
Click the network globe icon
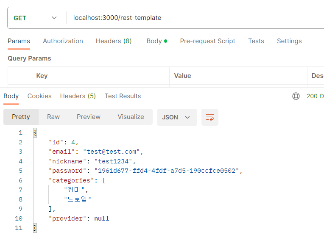pyautogui.click(x=296, y=96)
